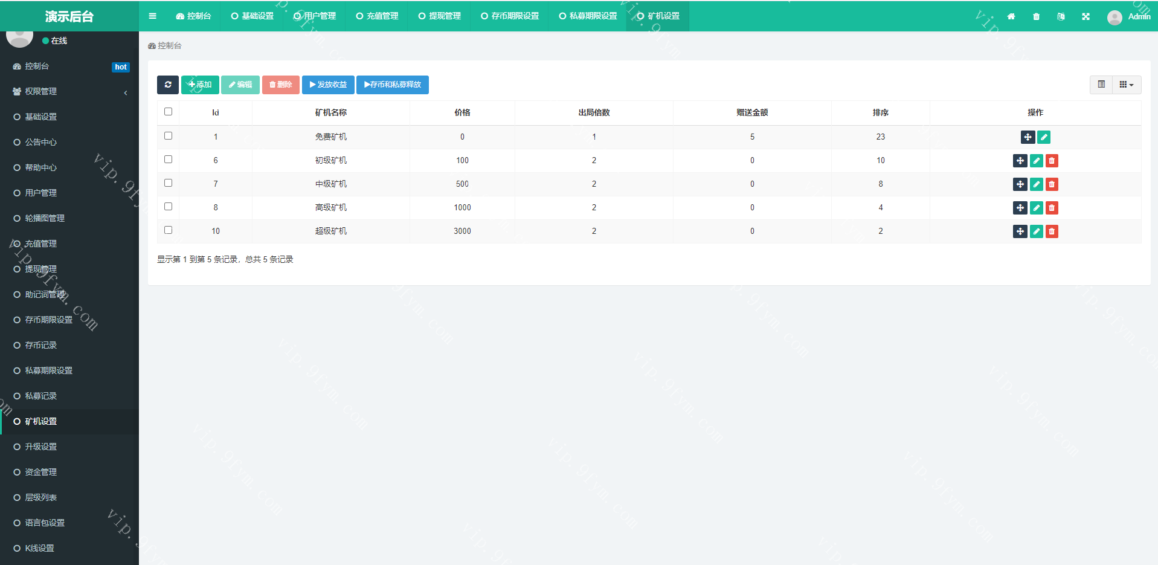
Task: Sort table by the 价格 column header
Action: (x=462, y=112)
